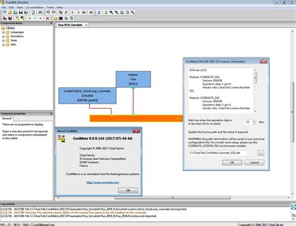The image size is (296, 226).
Task: Click the blue document icon in second toolbar
Action: click(x=71, y=18)
